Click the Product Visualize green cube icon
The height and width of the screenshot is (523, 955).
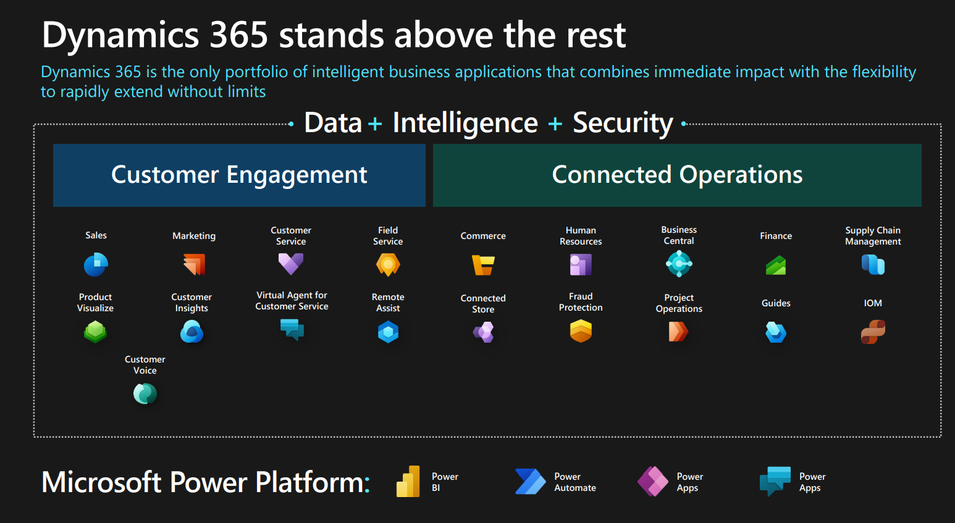point(95,332)
